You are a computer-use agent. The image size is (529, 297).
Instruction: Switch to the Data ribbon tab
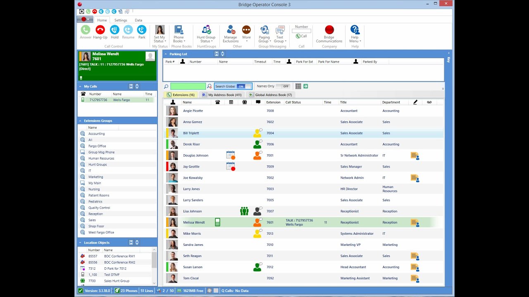pos(138,20)
